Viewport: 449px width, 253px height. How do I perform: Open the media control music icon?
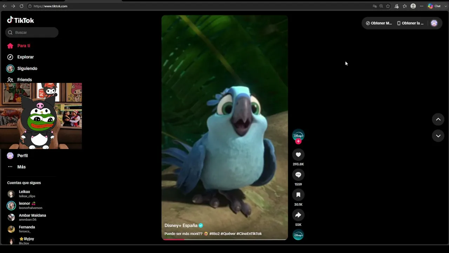coord(396,6)
